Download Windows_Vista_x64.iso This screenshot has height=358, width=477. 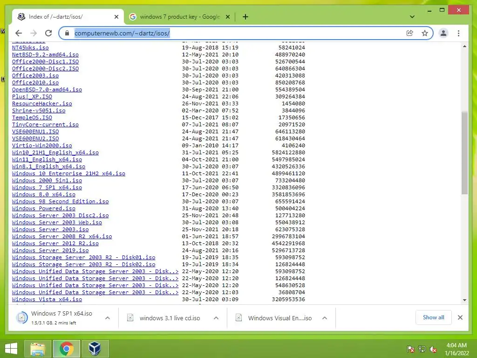pos(47,300)
